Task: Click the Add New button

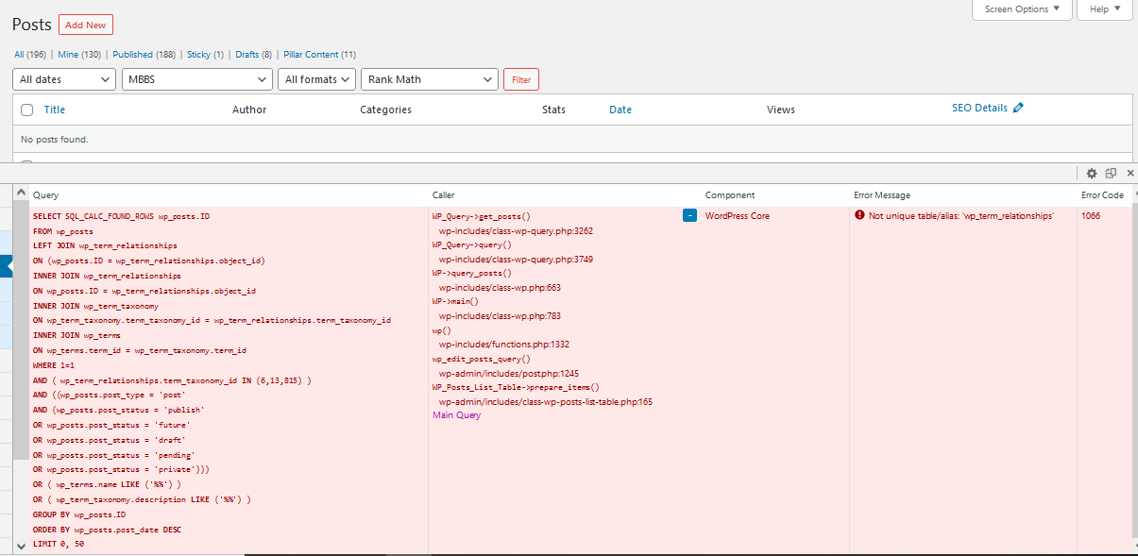Action: pos(86,25)
